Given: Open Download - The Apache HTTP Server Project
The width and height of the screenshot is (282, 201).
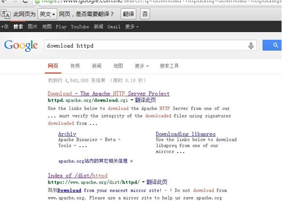Looking at the screenshot, I should click(109, 93).
